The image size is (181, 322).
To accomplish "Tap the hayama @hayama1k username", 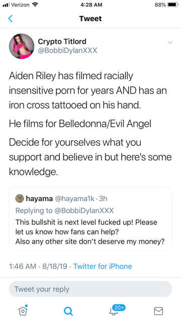I will click(x=74, y=199).
